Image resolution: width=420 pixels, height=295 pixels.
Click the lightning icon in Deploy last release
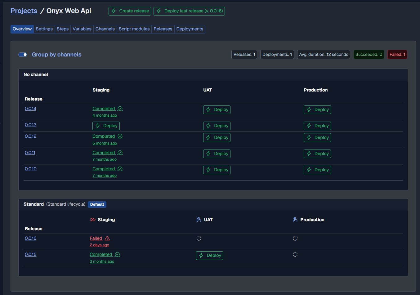(x=159, y=11)
